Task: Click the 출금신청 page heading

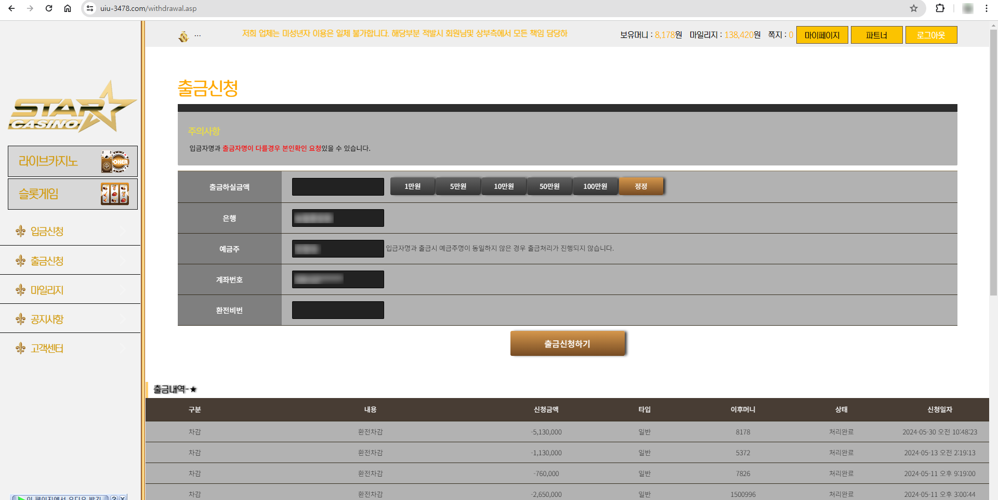Action: tap(208, 88)
